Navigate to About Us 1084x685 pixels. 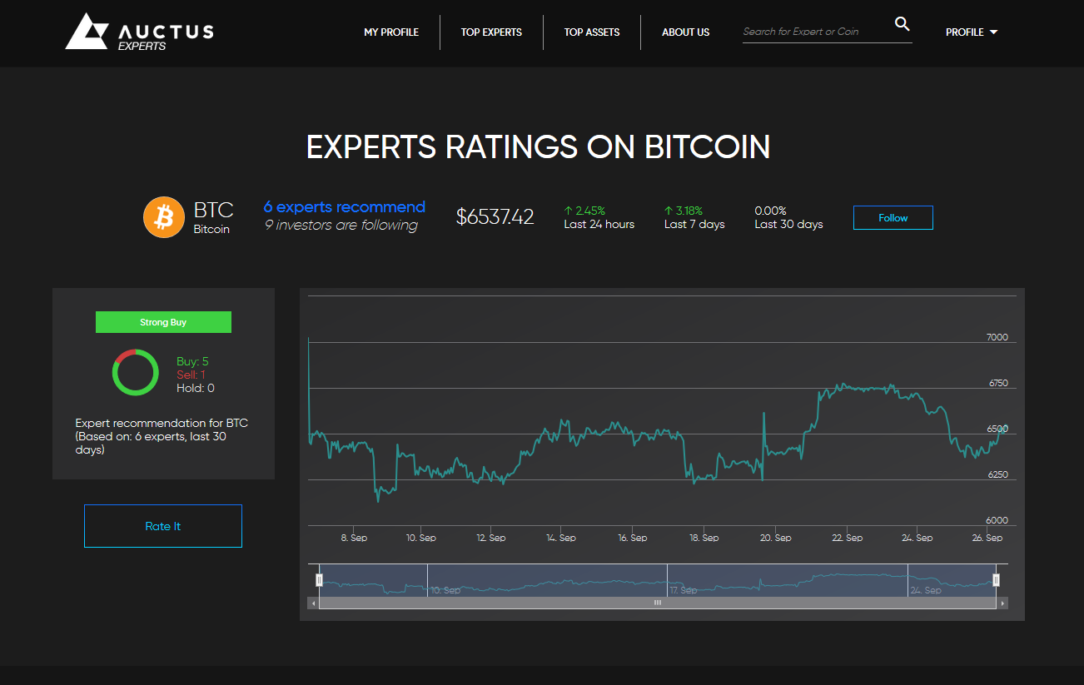point(685,32)
